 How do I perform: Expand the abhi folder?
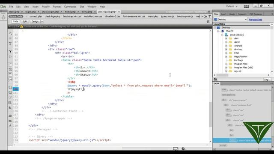point(226,38)
